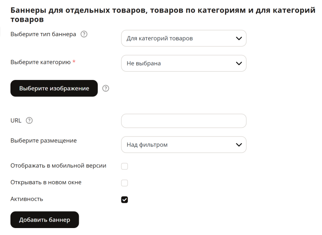Expand the 'Не выбрана' category dropdown

point(184,63)
